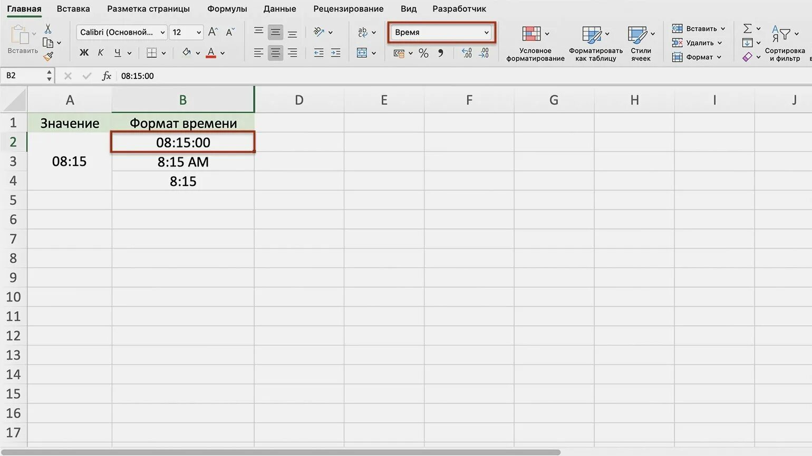Click the merge cells icon
Viewport: 812px width, 456px height.
pos(362,53)
